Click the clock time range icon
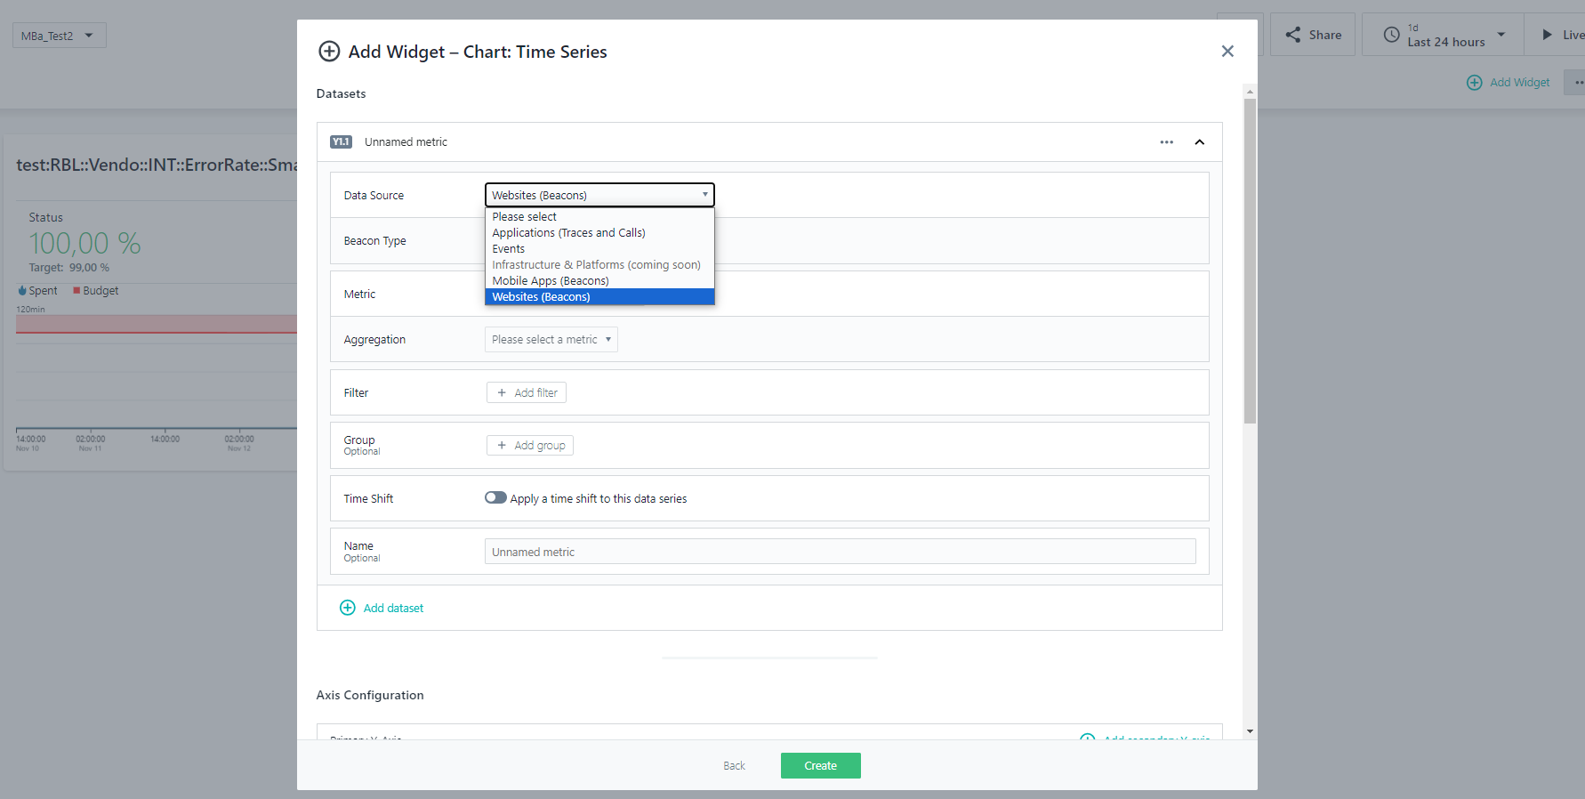This screenshot has height=799, width=1585. click(1391, 35)
